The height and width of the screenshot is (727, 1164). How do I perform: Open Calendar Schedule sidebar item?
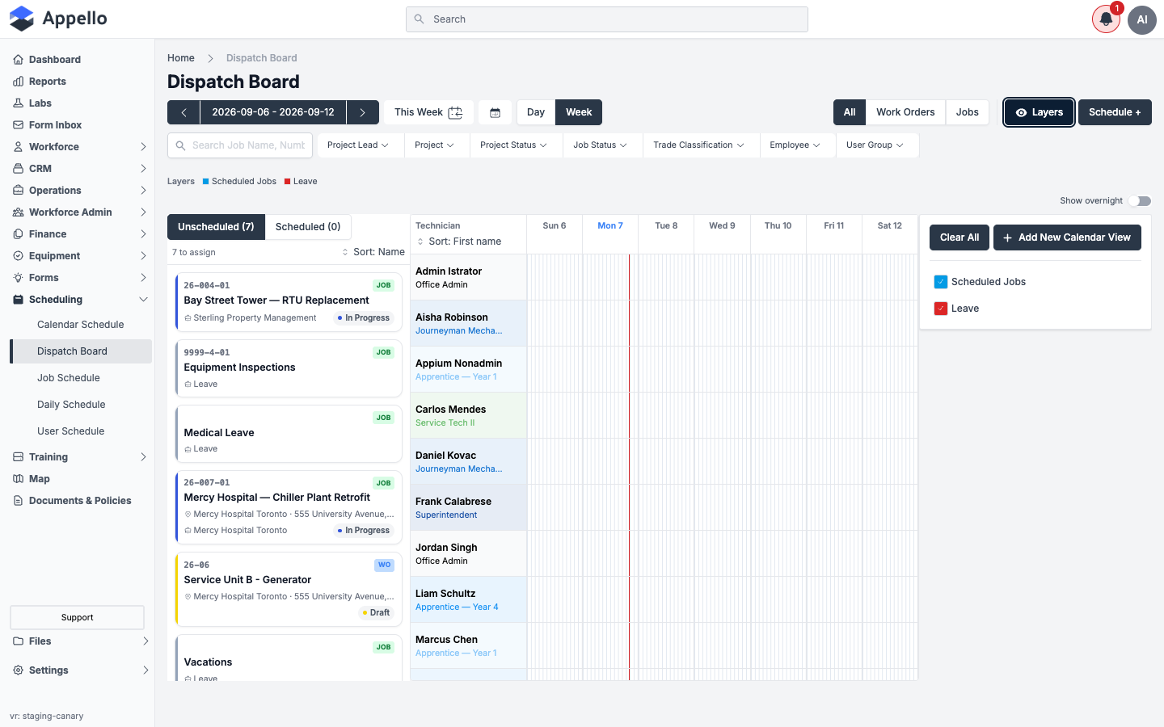point(81,325)
